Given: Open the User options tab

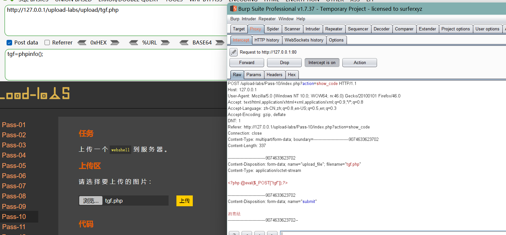Looking at the screenshot, I should (x=487, y=29).
